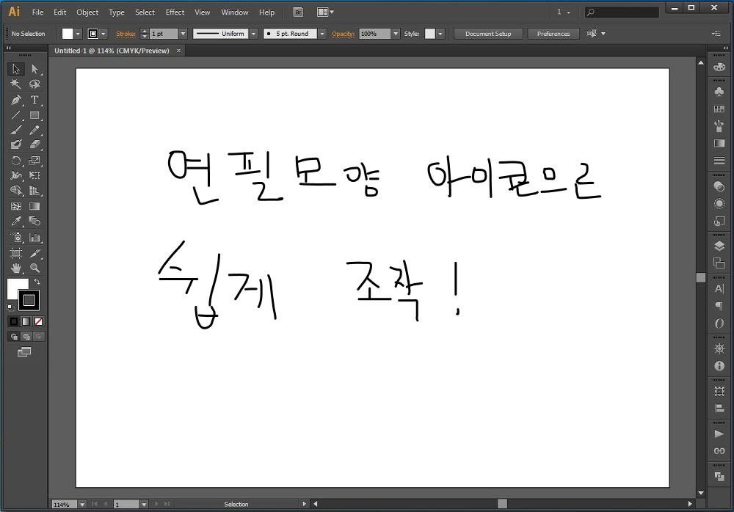734x512 pixels.
Task: Open the File menu
Action: (x=37, y=12)
